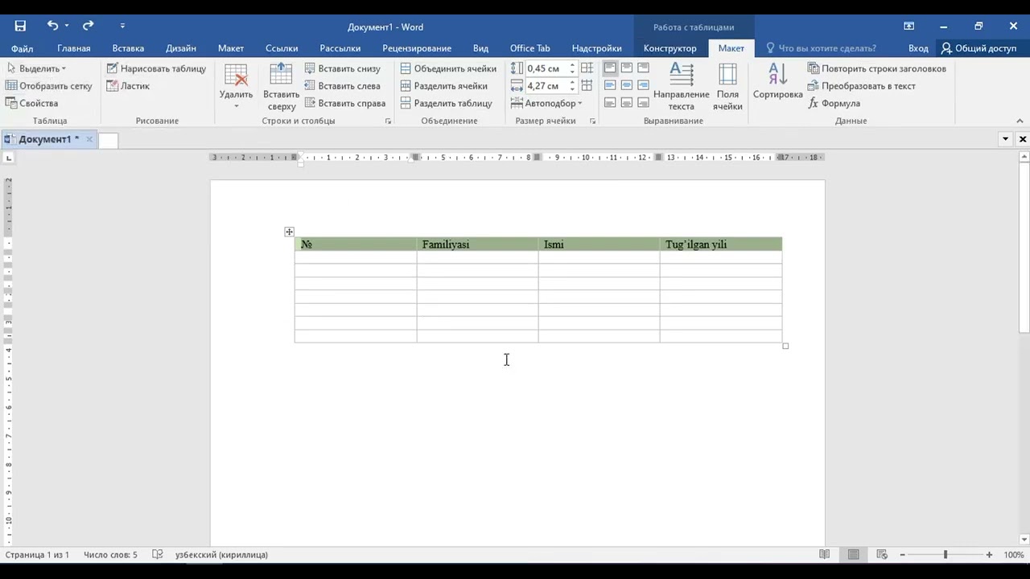Open table Properties (Свойства)
The image size is (1030, 579).
31,103
